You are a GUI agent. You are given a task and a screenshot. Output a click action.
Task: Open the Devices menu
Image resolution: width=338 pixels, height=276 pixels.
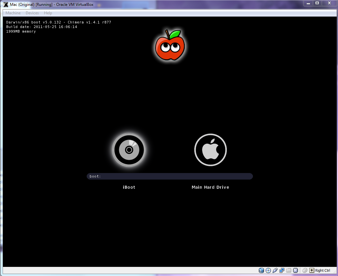32,13
